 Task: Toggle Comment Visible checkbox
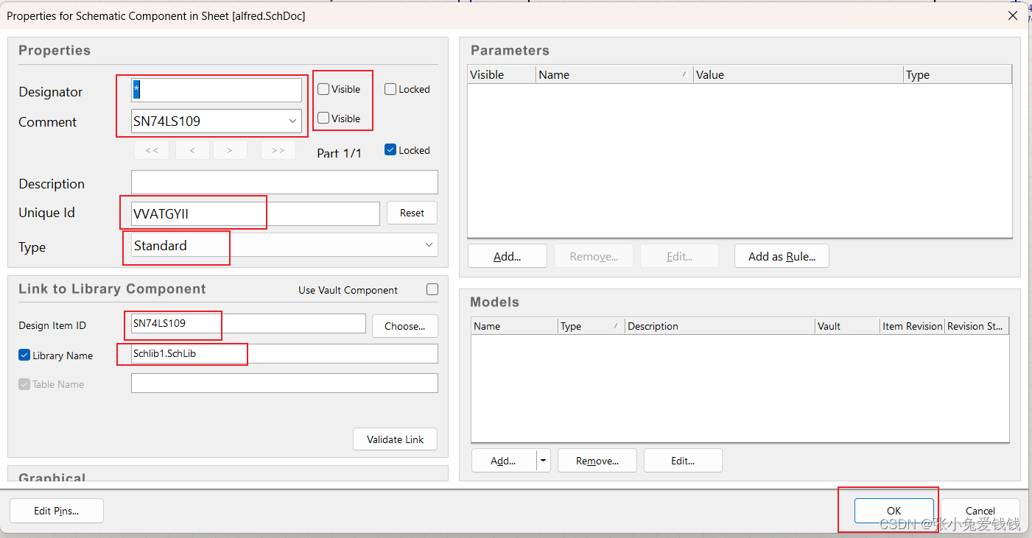323,118
